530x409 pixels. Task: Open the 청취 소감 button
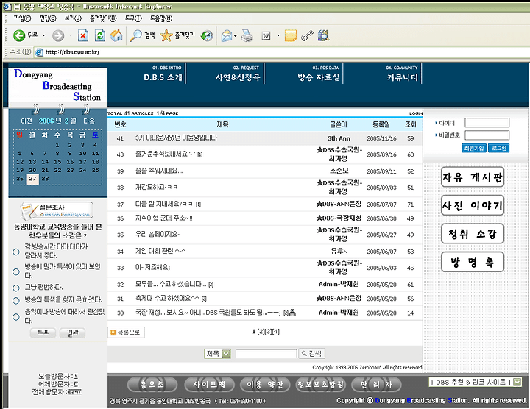point(472,234)
